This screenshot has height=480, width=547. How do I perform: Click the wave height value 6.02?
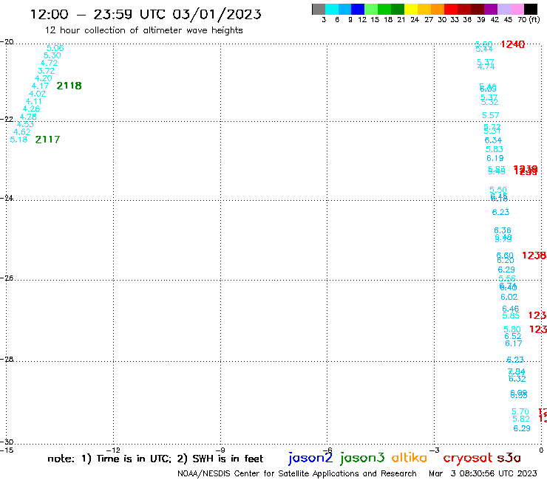point(509,297)
